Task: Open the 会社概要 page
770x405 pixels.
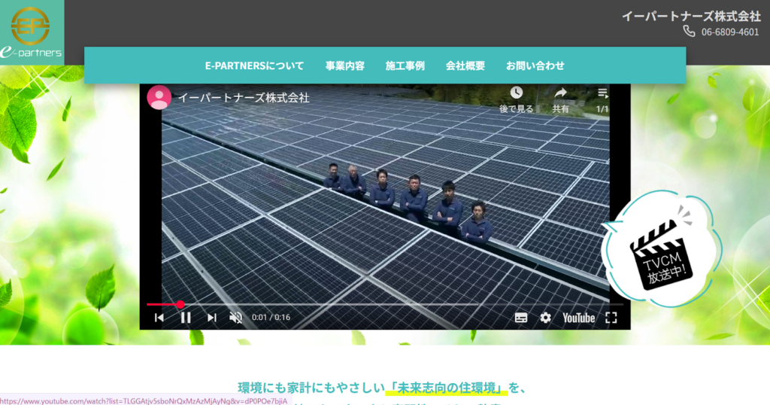Action: point(465,65)
